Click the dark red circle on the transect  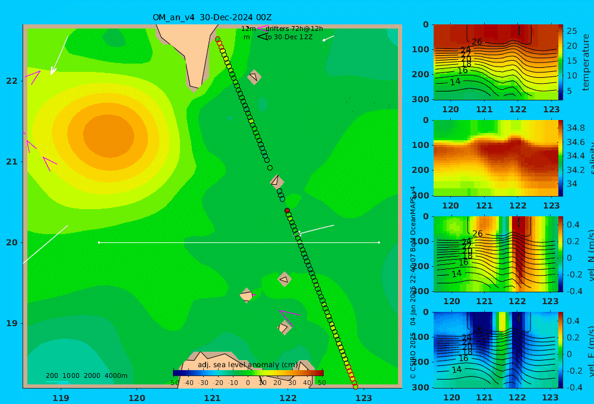[x=287, y=211]
